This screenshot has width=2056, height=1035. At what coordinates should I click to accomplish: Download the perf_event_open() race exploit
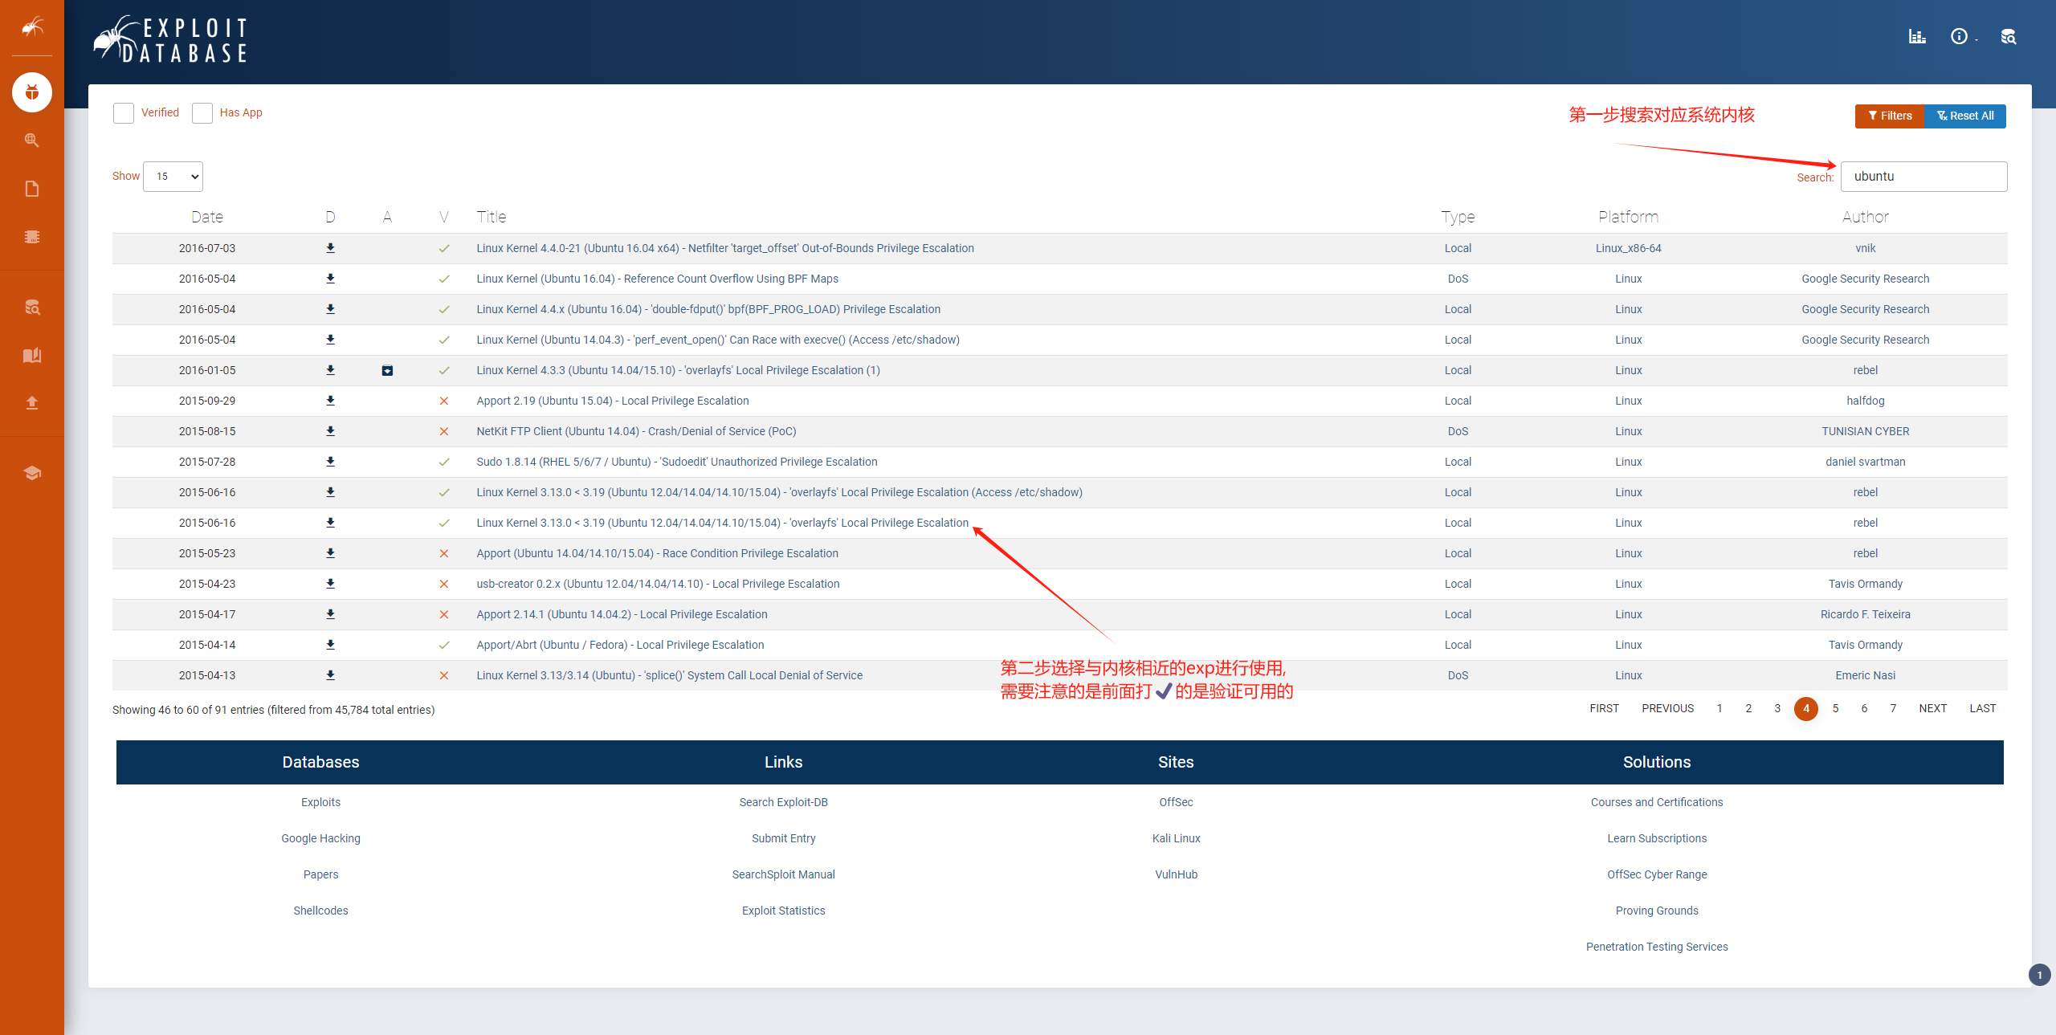click(330, 340)
